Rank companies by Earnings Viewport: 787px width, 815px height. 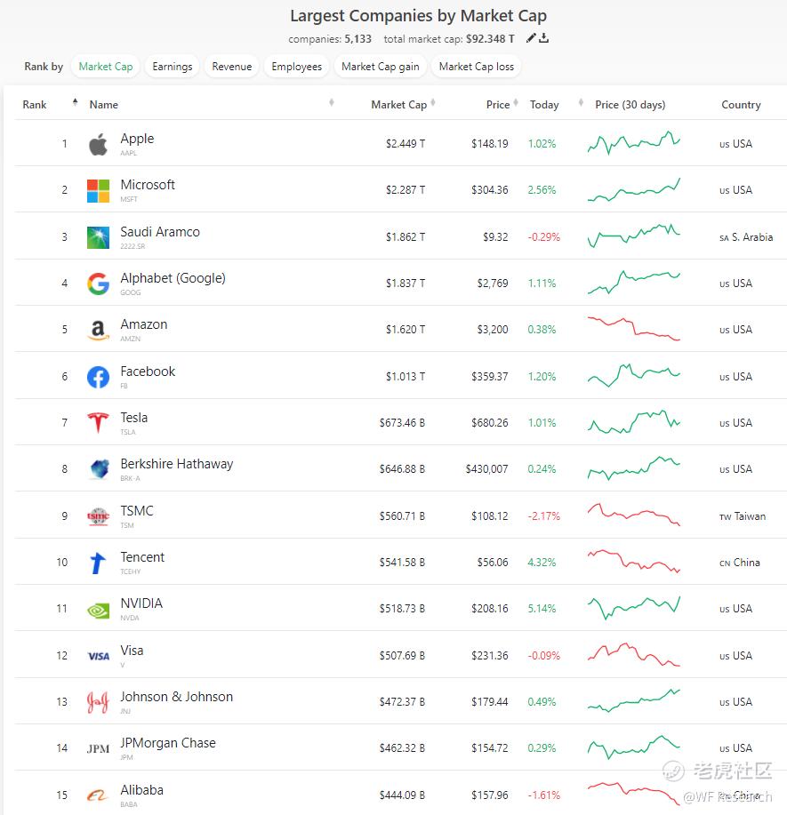click(173, 67)
